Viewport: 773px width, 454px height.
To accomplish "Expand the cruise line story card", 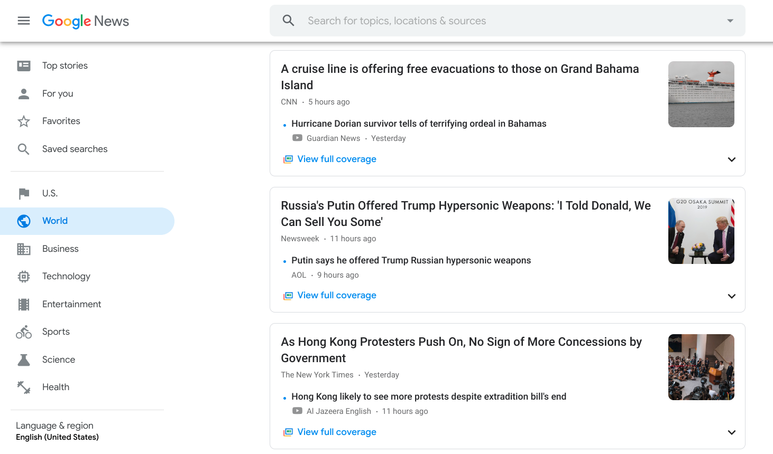I will tap(731, 159).
